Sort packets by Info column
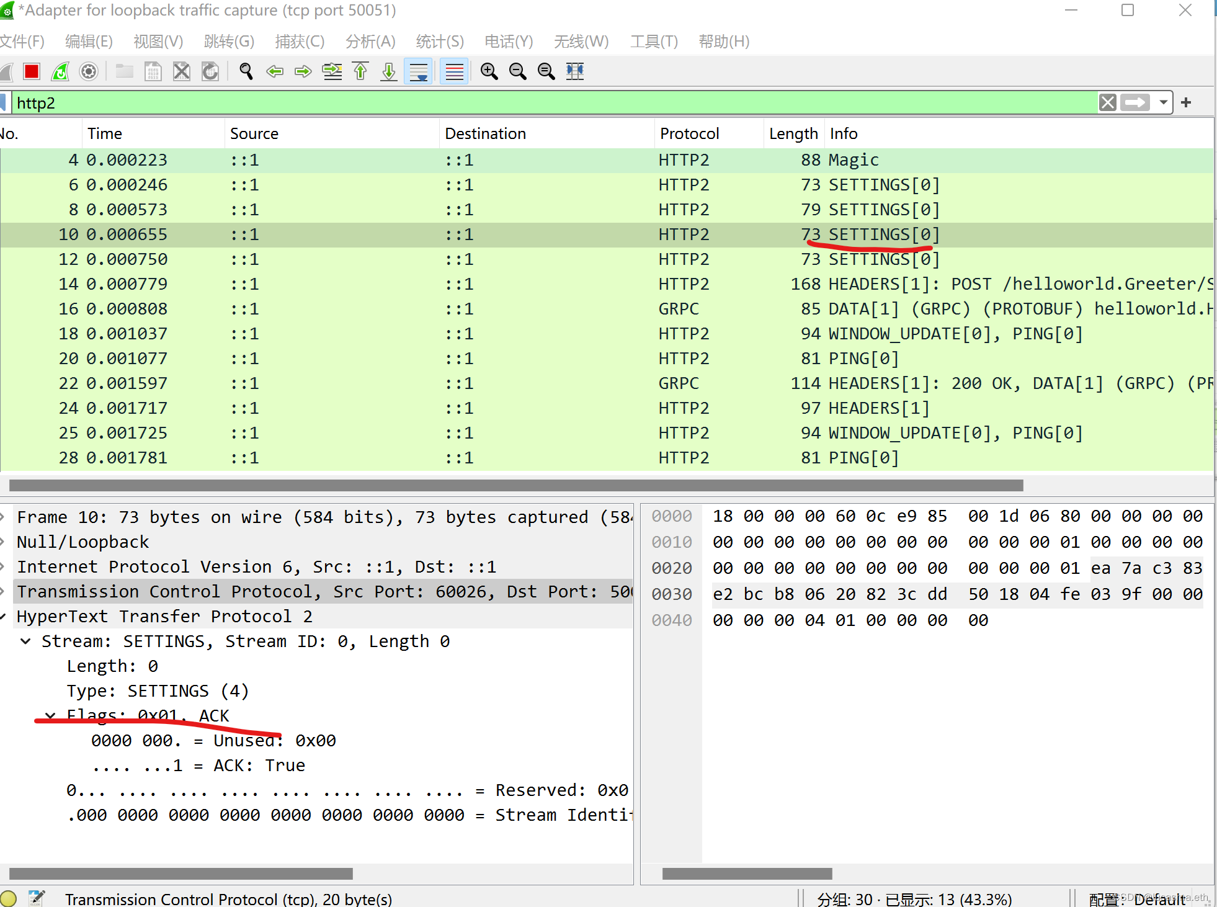Screen dimensions: 1217x907 click(x=1018, y=133)
